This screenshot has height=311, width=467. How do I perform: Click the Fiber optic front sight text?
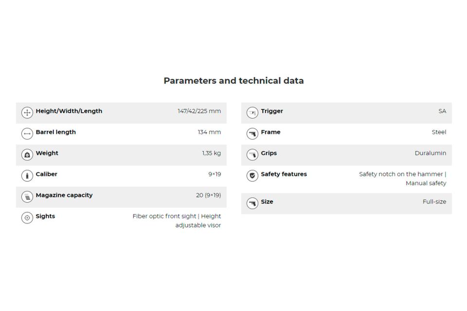pyautogui.click(x=164, y=216)
